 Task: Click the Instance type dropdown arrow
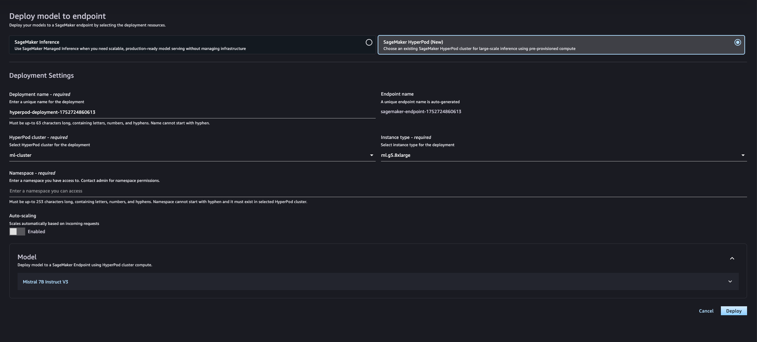743,155
